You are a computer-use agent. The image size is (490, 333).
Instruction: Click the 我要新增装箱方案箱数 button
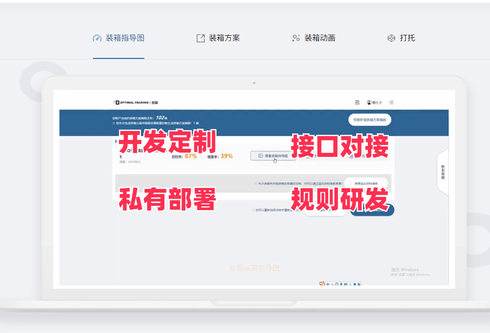(x=370, y=120)
